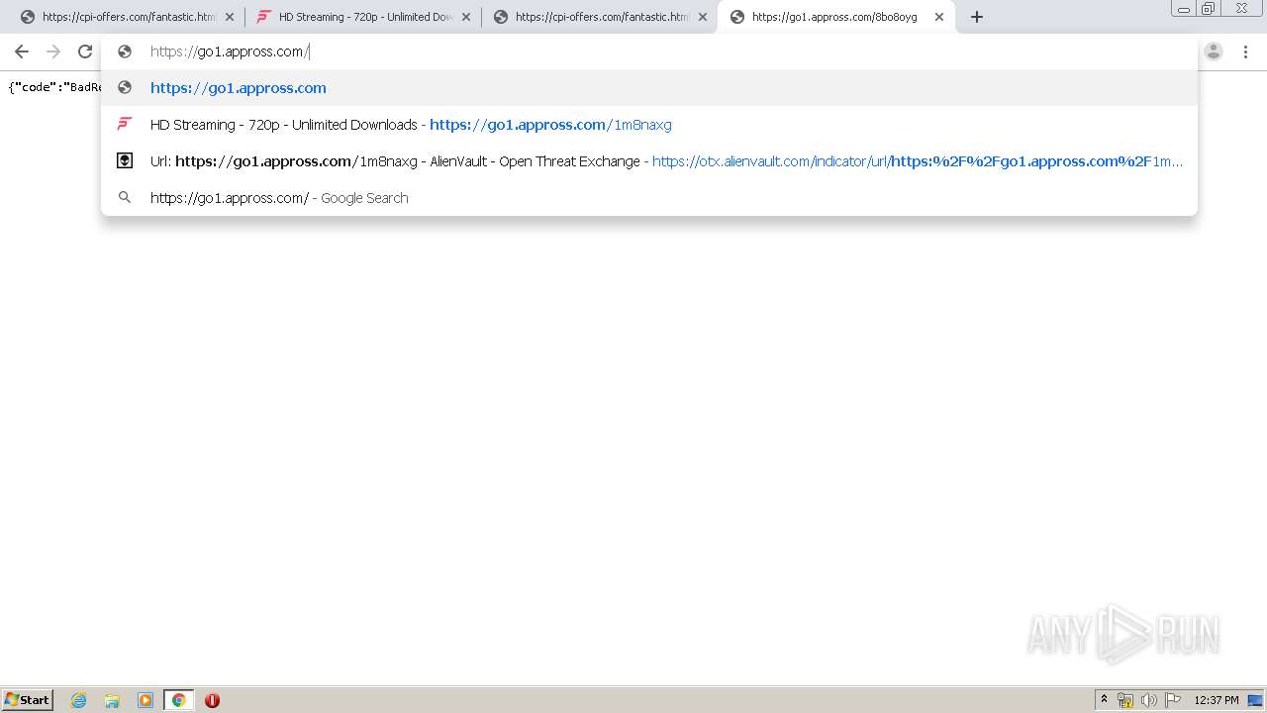This screenshot has height=713, width=1267.
Task: Show hidden tray icons arrow
Action: tap(1104, 699)
